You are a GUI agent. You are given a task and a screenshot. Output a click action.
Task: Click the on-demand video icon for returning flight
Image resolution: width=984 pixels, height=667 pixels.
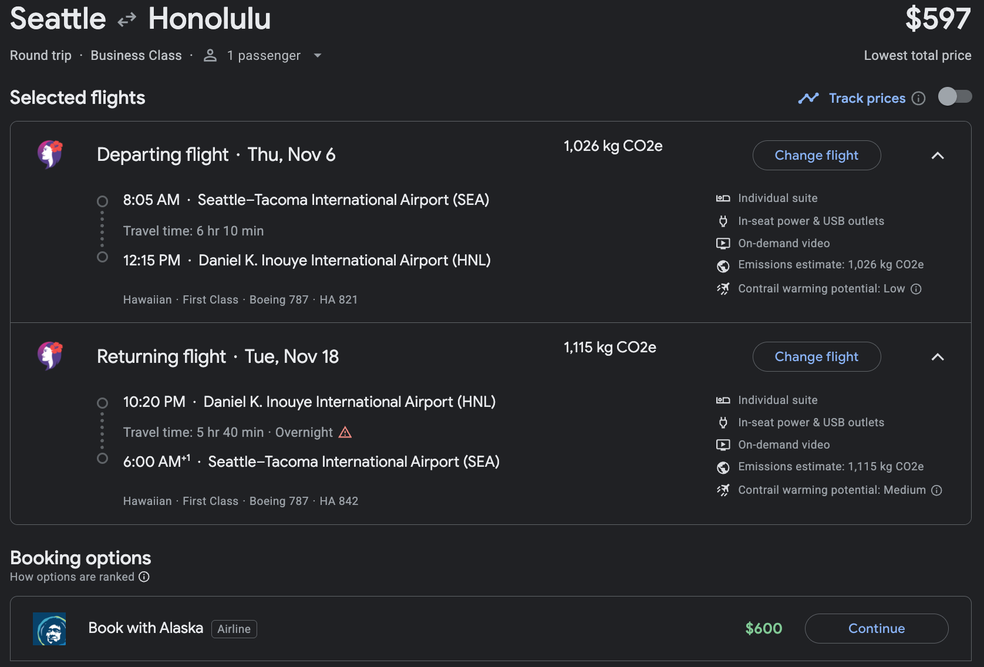[x=723, y=444]
